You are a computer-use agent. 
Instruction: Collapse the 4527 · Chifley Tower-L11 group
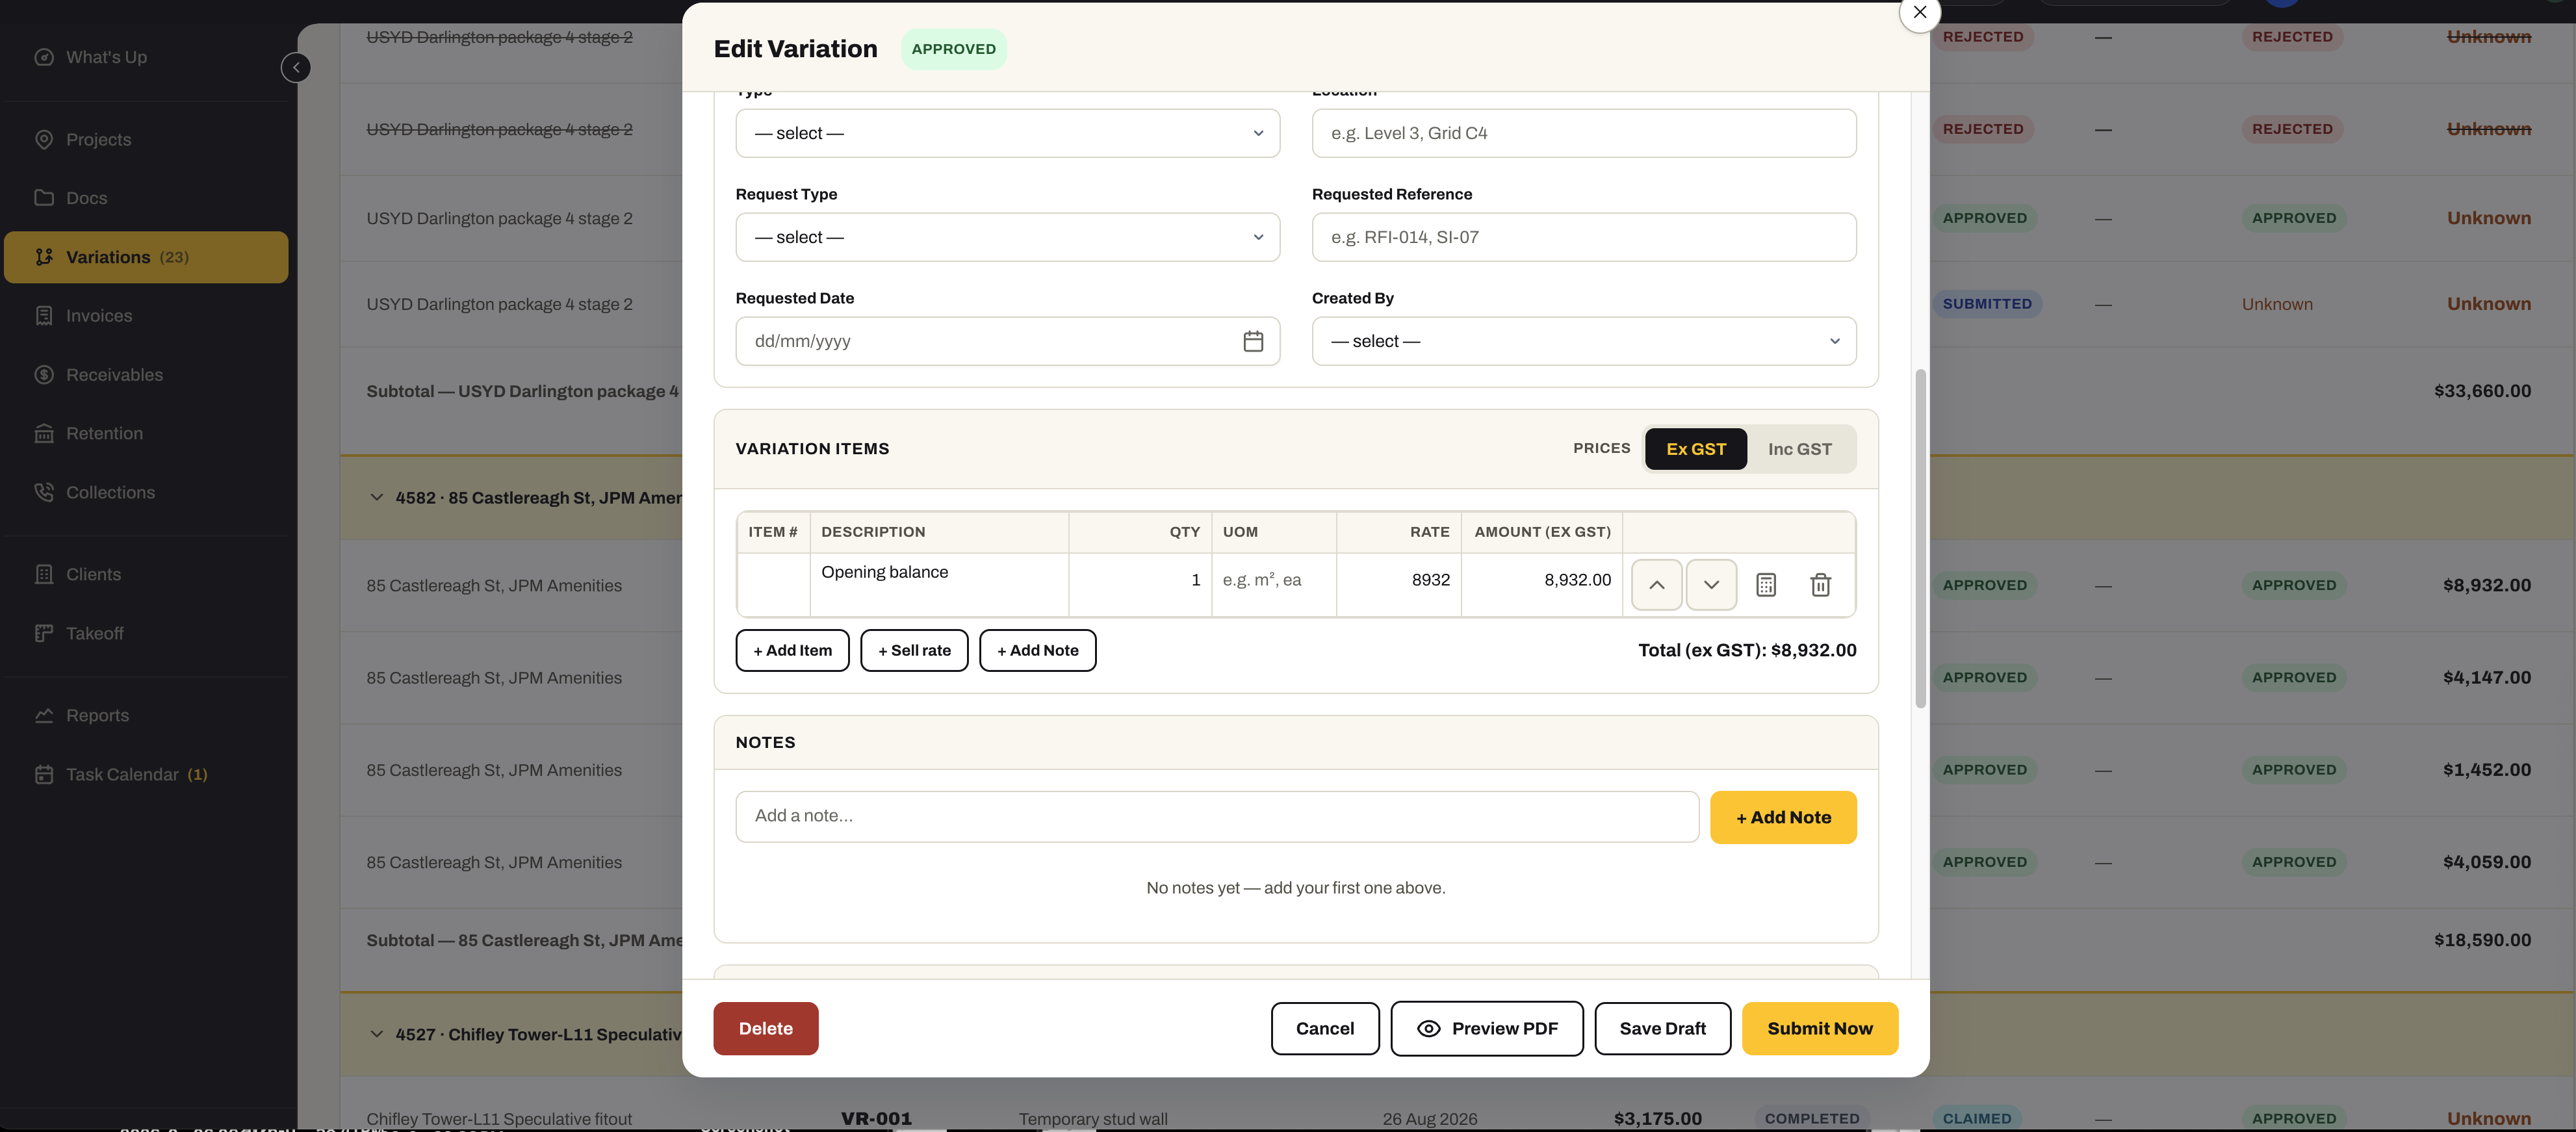(376, 1034)
